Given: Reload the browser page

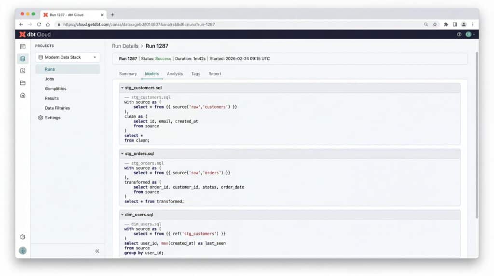Looking at the screenshot, I should click(39, 24).
